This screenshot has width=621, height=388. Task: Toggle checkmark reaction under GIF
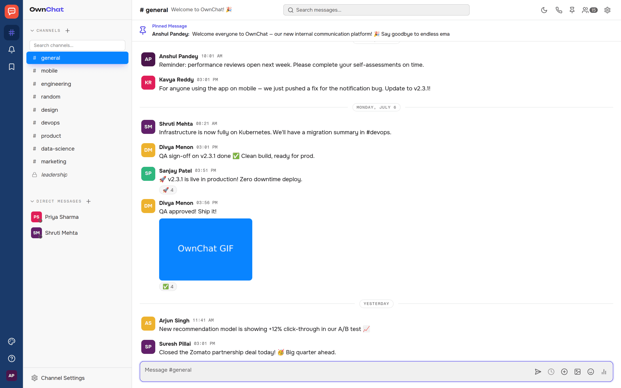pyautogui.click(x=168, y=287)
